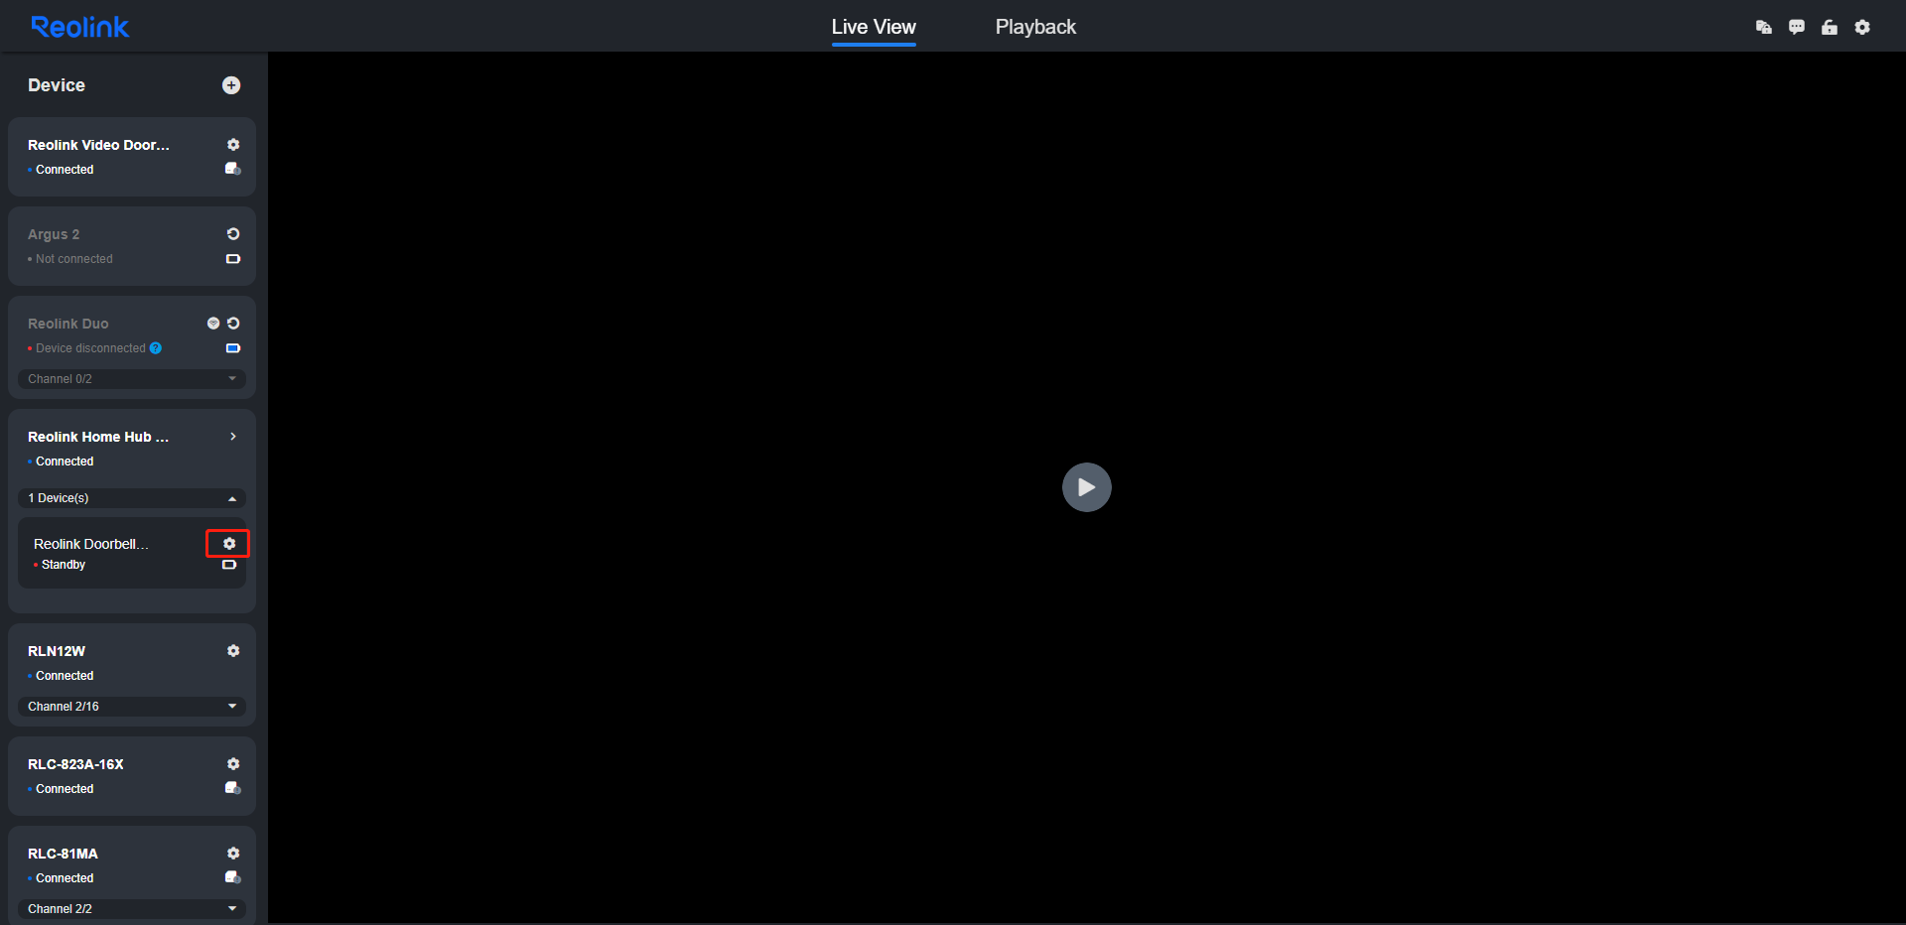Open the locked files icon in top bar
1906x925 pixels.
tap(1764, 28)
